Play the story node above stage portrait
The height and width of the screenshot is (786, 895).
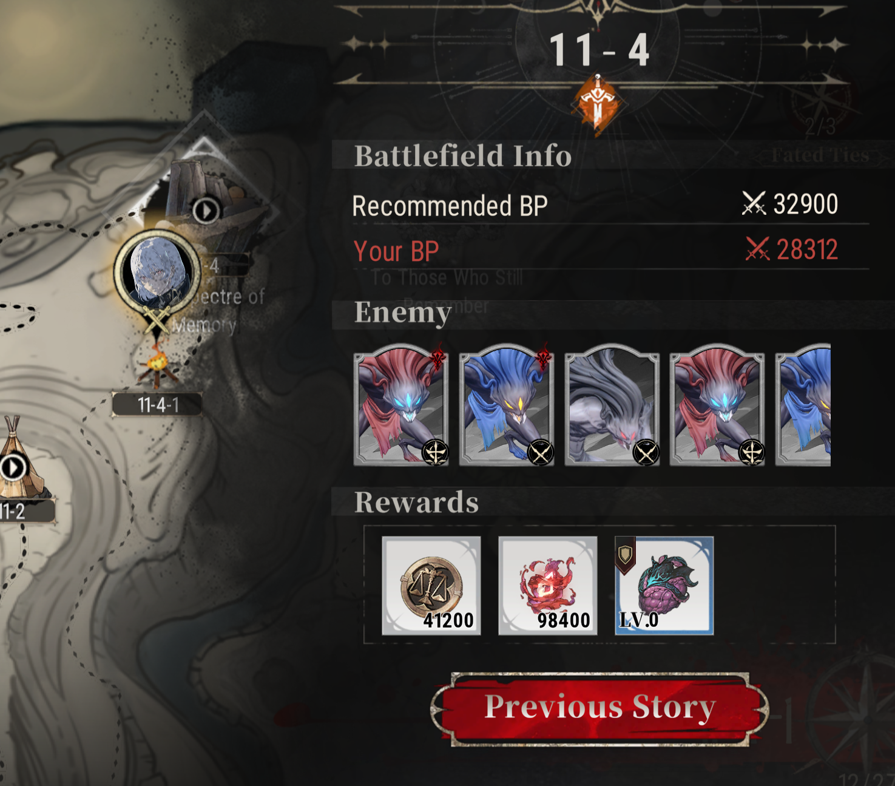(206, 211)
